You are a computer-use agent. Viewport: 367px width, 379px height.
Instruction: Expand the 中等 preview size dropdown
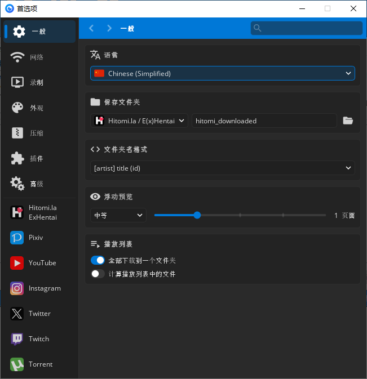coord(118,215)
